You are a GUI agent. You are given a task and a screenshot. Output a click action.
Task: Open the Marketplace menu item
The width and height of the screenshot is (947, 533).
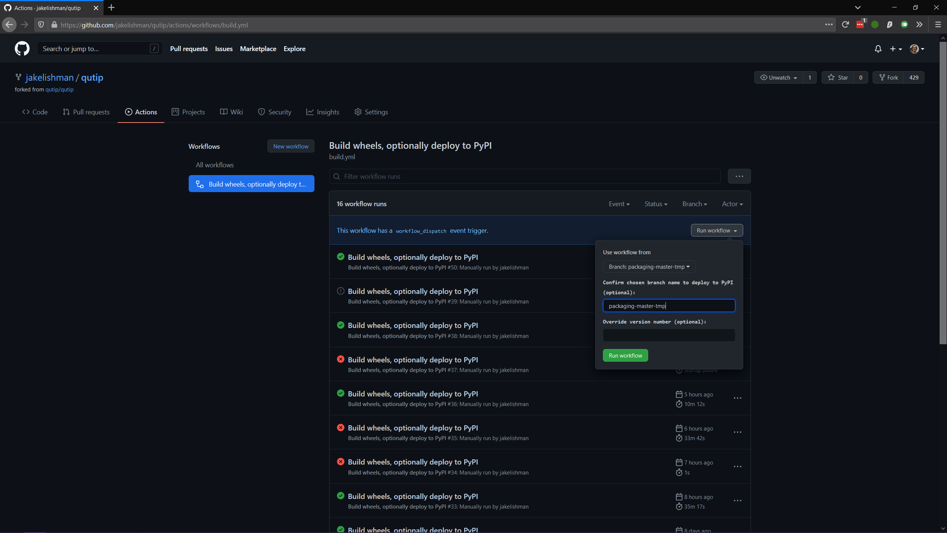coord(258,48)
